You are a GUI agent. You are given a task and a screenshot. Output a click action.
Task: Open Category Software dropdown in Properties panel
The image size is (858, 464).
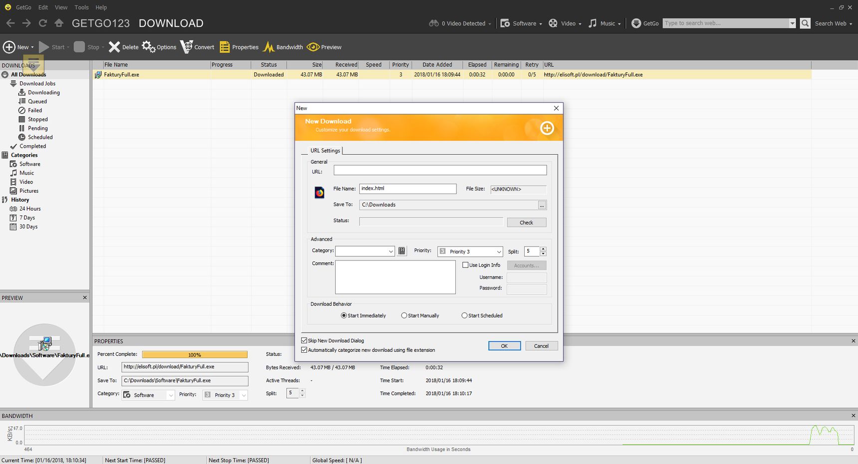pyautogui.click(x=148, y=395)
